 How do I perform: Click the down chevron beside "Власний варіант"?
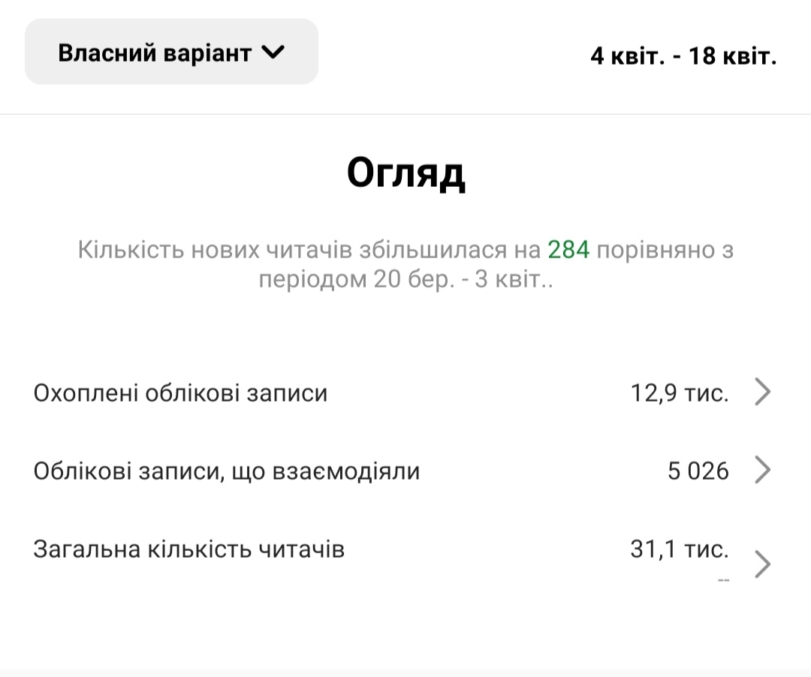pyautogui.click(x=273, y=53)
